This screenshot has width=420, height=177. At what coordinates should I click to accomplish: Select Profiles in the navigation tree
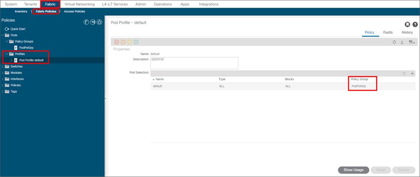click(x=20, y=54)
